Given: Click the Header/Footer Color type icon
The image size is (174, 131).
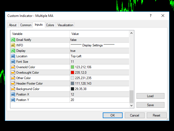Looking at the screenshot, I should click(13, 84).
